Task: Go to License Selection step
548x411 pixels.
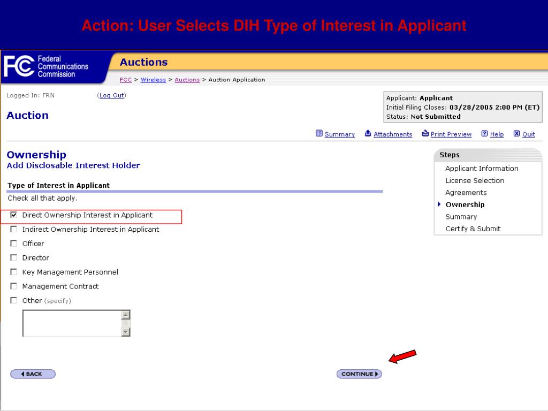Action: coord(475,181)
